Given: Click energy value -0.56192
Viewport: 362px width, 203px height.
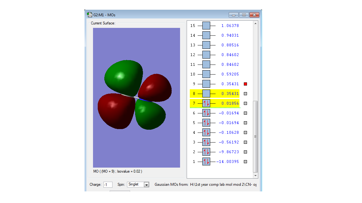Looking at the screenshot, I should pos(229,142).
